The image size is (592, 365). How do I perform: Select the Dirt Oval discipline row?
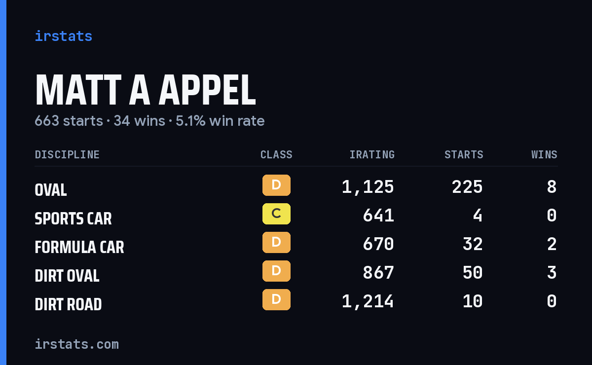click(x=296, y=273)
